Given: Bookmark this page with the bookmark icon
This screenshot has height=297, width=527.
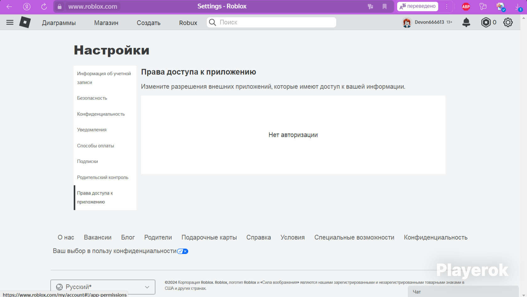Looking at the screenshot, I should (385, 7).
